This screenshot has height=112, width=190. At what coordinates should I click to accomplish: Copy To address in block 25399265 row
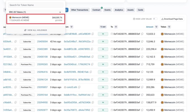[x=142, y=64]
